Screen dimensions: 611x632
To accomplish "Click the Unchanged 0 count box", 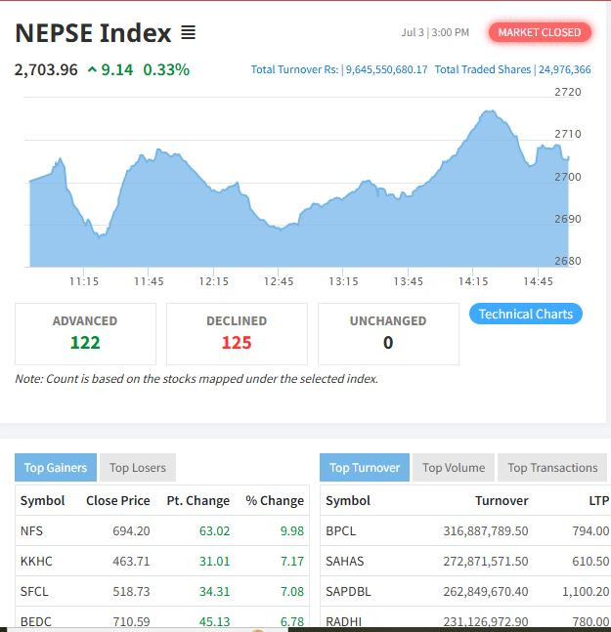I will click(388, 333).
